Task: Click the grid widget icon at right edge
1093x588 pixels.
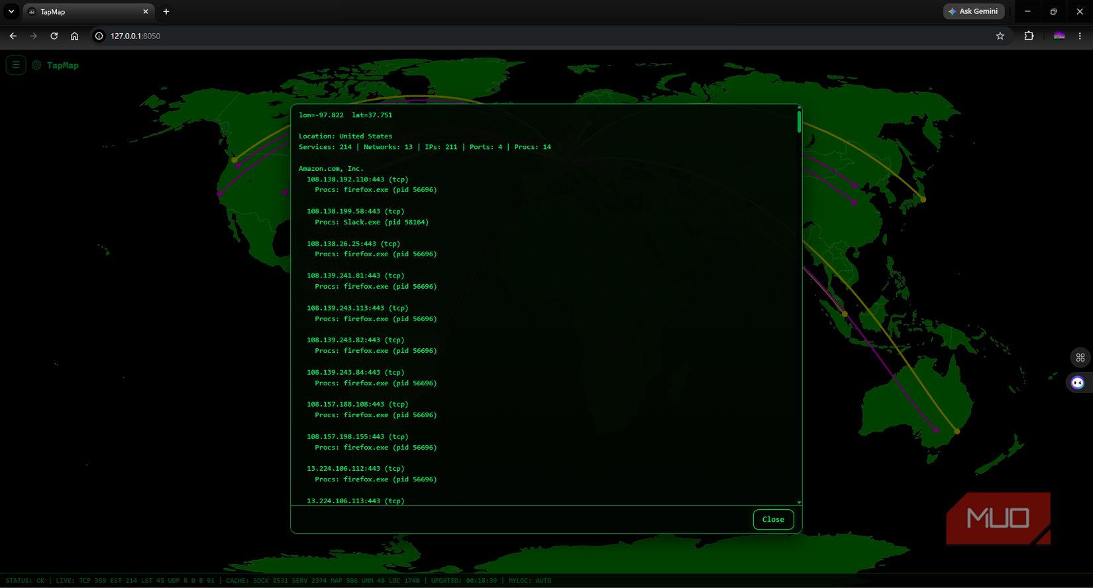Action: pyautogui.click(x=1080, y=358)
